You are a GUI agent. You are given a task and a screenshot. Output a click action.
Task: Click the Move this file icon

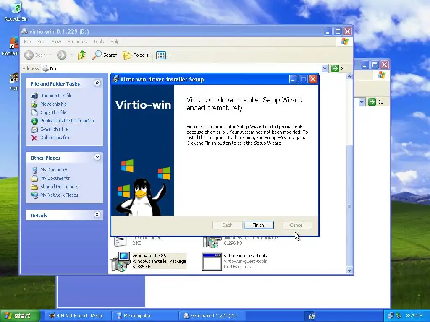coord(34,104)
